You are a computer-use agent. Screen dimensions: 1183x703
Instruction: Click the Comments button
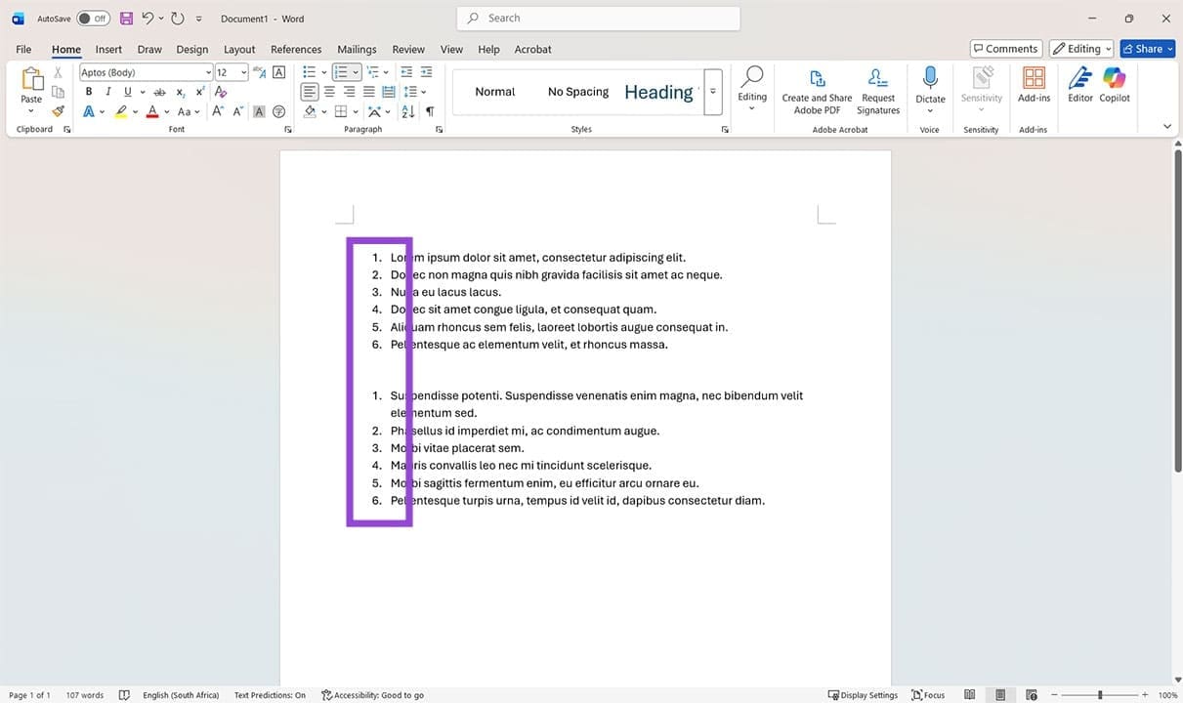pos(1005,48)
